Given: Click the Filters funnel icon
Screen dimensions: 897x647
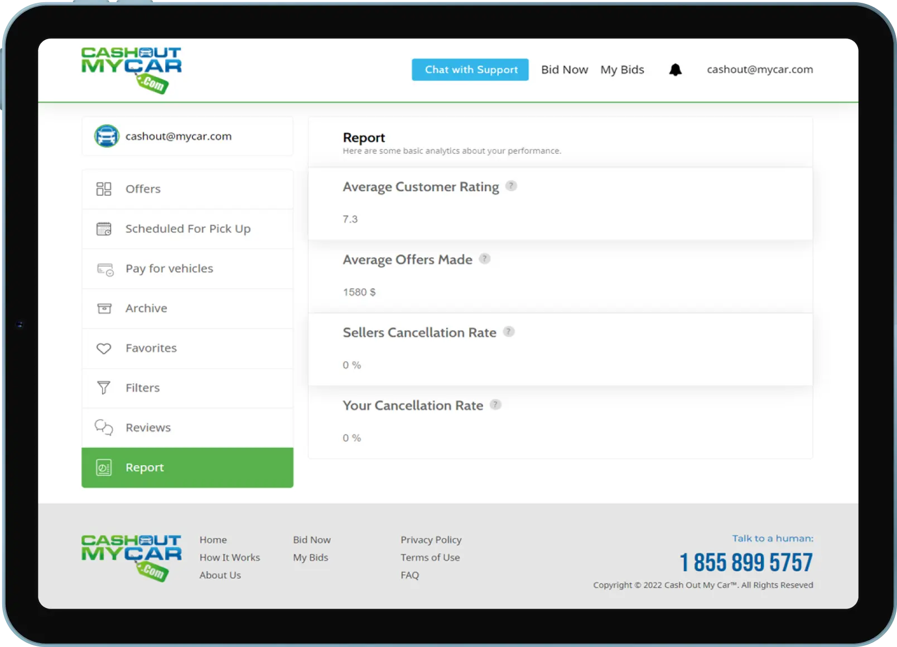Looking at the screenshot, I should pyautogui.click(x=104, y=388).
